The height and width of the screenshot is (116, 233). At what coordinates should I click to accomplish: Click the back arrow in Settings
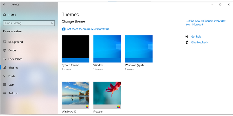tap(4, 4)
